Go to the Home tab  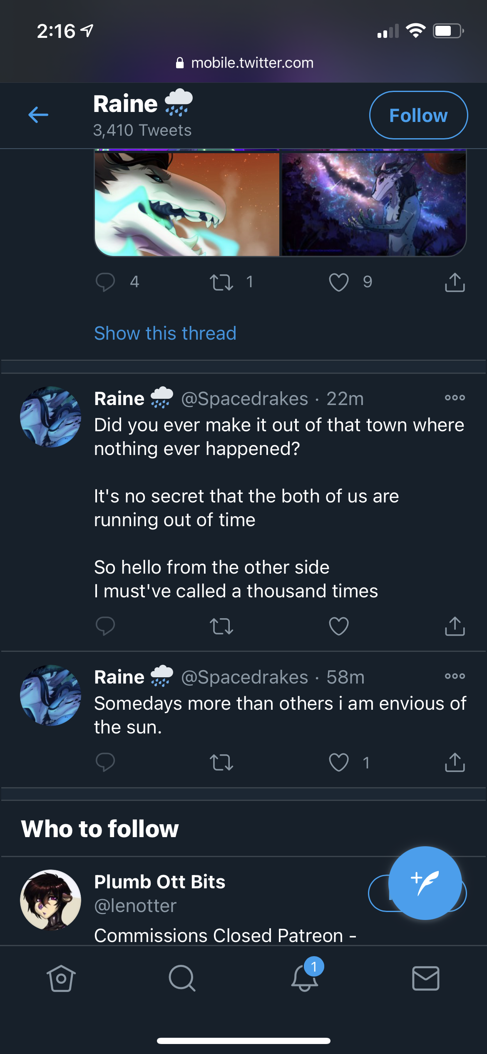pos(61,978)
